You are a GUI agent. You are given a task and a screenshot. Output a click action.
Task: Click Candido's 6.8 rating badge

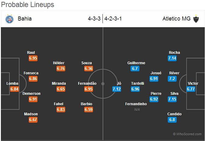coord(172,120)
